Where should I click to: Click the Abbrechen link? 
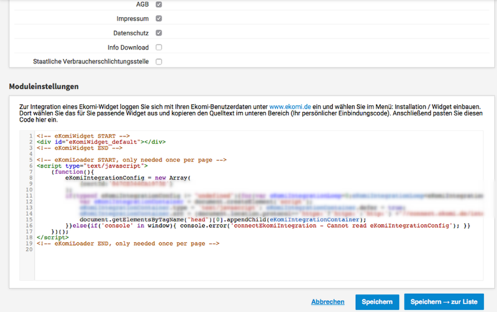tap(327, 301)
